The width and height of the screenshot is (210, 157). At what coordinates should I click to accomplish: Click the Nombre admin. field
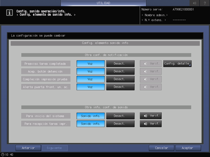pos(155,15)
